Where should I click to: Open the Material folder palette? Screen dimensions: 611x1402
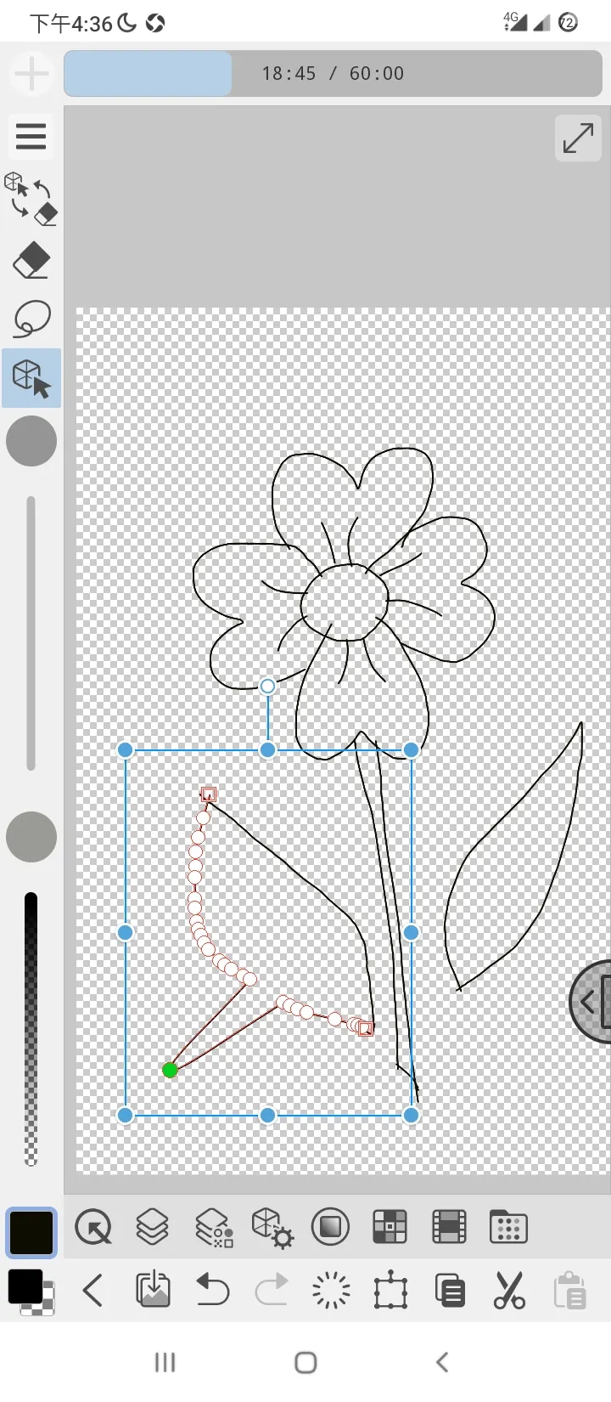(509, 1228)
